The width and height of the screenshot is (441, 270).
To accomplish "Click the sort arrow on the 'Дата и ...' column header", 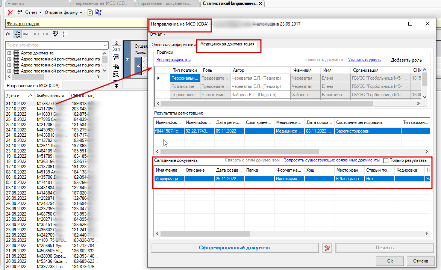I will [30, 96].
